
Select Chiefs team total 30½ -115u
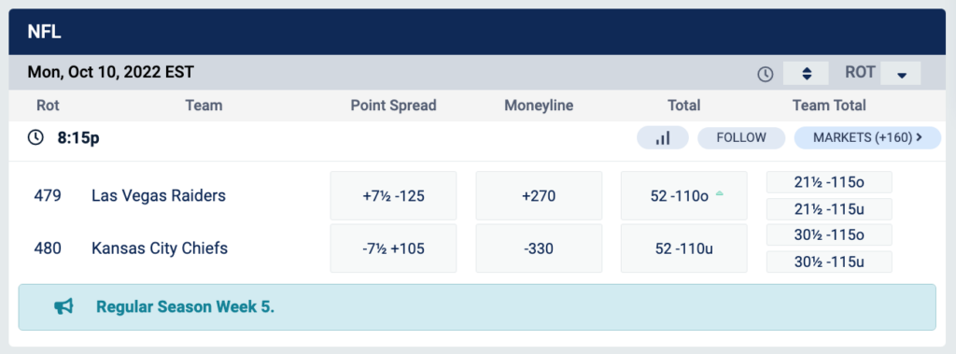click(x=829, y=262)
